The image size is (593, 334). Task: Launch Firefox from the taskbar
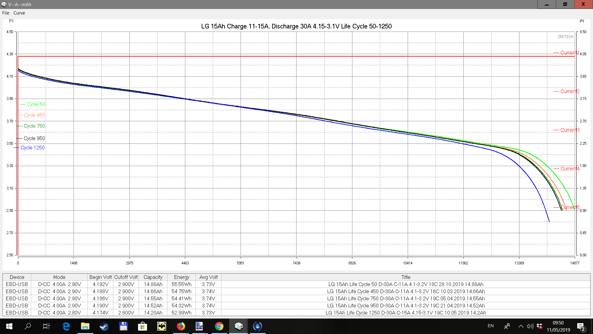coord(181,326)
